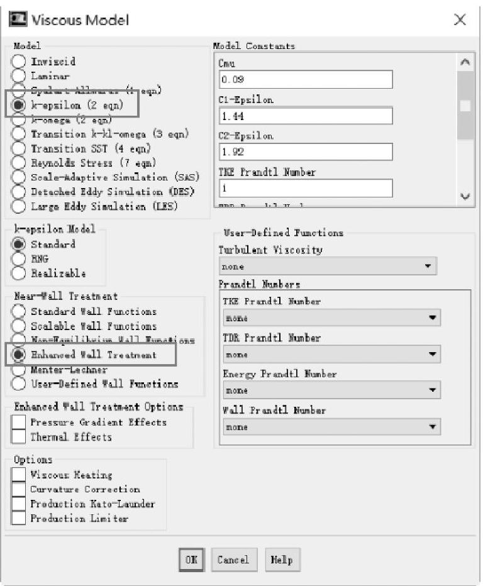Screen dimensions: 483x586
Task: Choose Menter-Lechner near-wall treatment
Action: (x=18, y=369)
